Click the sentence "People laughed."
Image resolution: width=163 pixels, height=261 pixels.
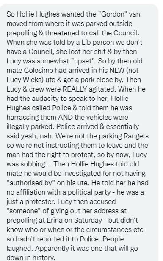click(65, 244)
